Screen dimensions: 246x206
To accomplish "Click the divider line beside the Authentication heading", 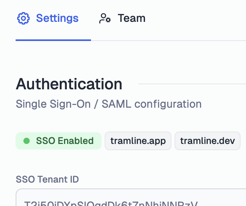I will tap(192, 84).
